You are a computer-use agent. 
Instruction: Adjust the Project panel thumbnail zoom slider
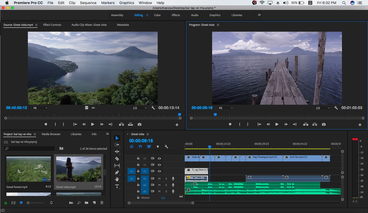pyautogui.click(x=35, y=203)
